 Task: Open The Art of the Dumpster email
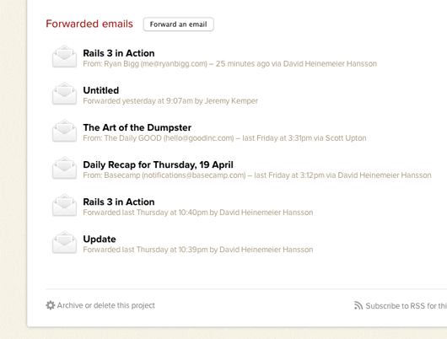(137, 127)
